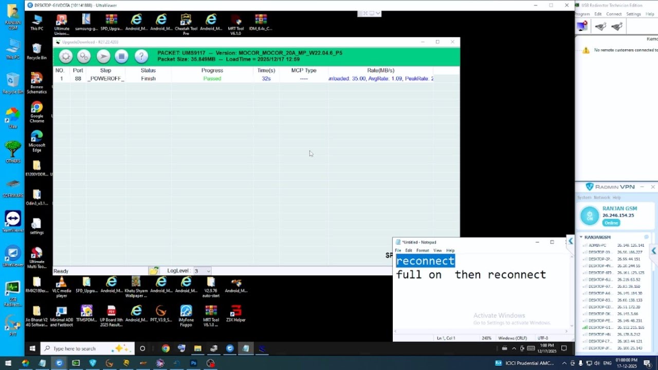Click the UltraViewer toolbar dropdown arrow

[378, 13]
